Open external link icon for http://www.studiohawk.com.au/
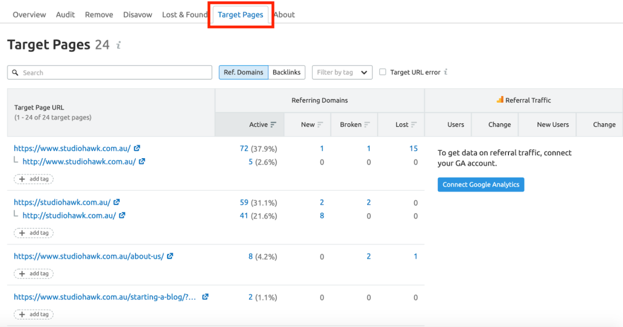This screenshot has width=623, height=327. click(142, 161)
